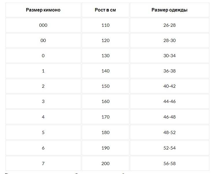Click clothing size "40-42" cell
214x174 pixels.
170,86
